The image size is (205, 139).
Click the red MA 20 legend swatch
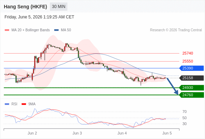tap(7, 30)
